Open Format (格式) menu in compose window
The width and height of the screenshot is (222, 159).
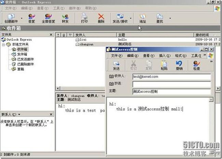point(181,56)
